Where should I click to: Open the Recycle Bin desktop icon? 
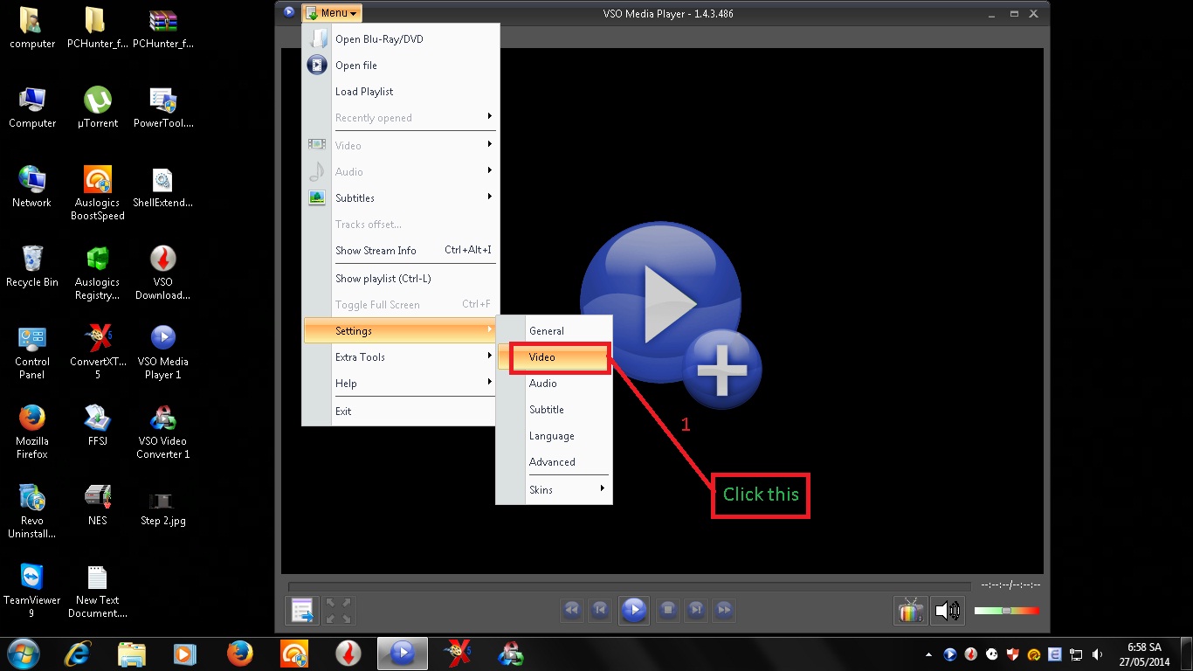click(x=32, y=266)
